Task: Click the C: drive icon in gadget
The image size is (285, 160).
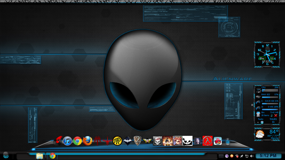Action: pos(258,103)
